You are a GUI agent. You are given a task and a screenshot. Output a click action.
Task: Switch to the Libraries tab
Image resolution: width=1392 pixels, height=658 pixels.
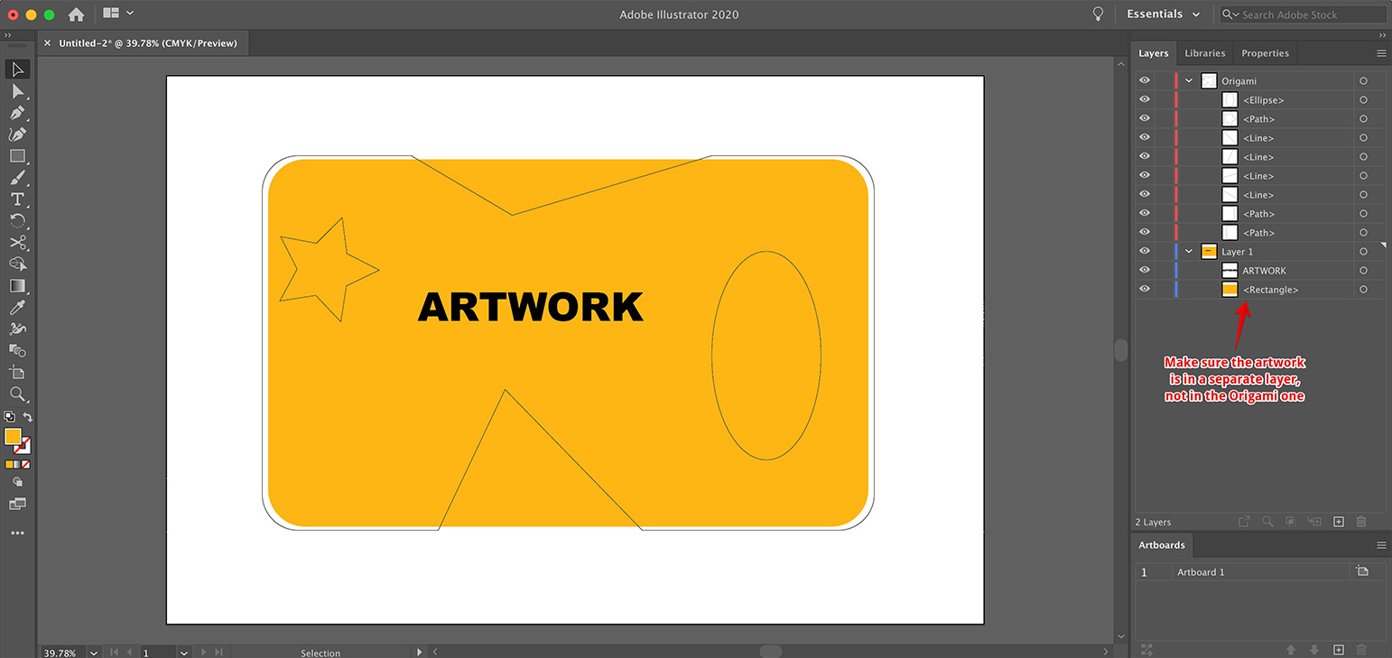[x=1205, y=52]
